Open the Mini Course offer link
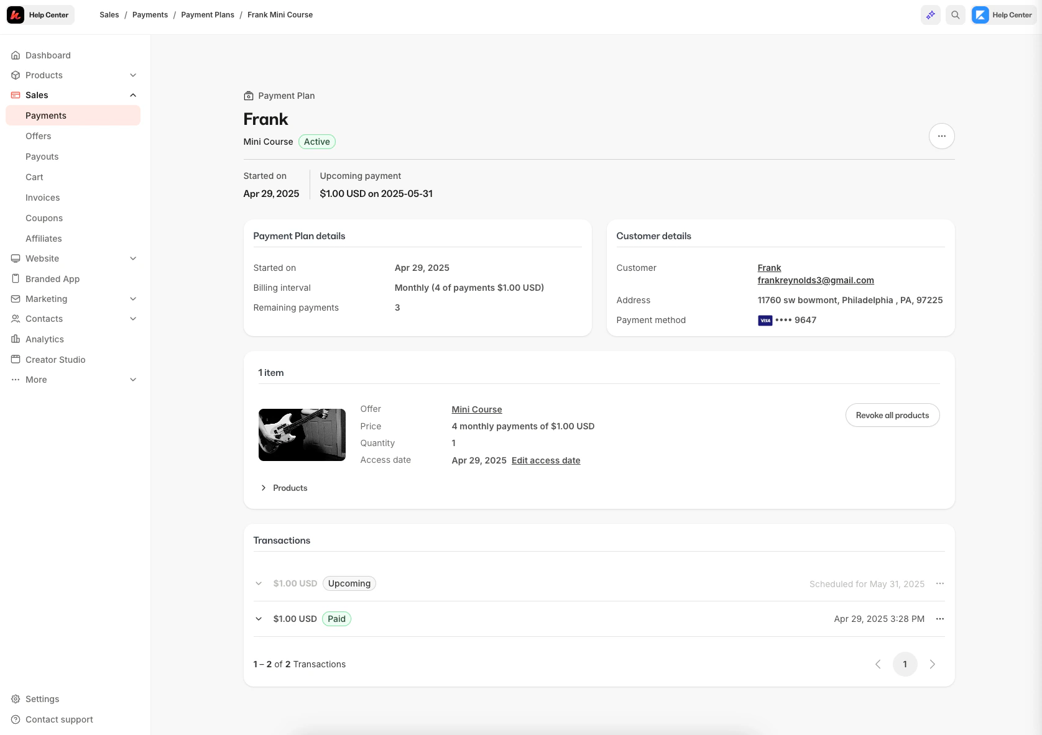The height and width of the screenshot is (735, 1042). click(x=476, y=409)
